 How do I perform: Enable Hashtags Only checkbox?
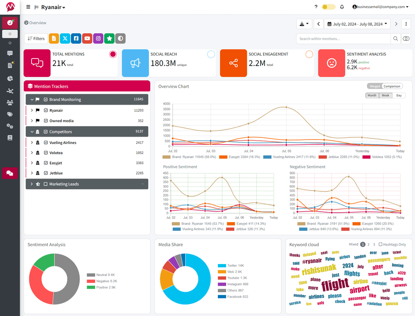(380, 244)
